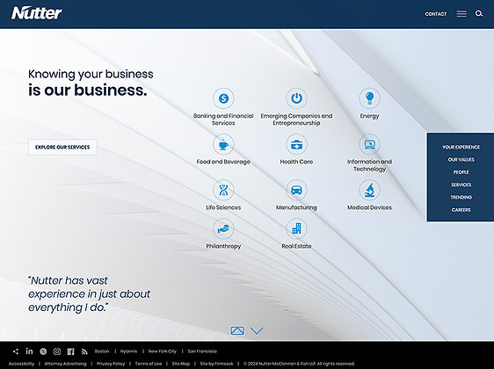Open the Privacy Policy footer link
Image resolution: width=494 pixels, height=369 pixels.
(x=111, y=364)
